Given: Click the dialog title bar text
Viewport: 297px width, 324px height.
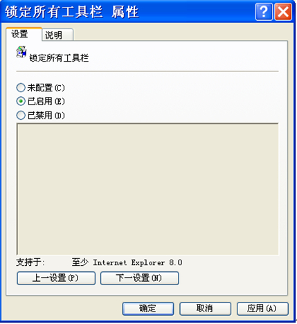Looking at the screenshot, I should click(x=72, y=12).
